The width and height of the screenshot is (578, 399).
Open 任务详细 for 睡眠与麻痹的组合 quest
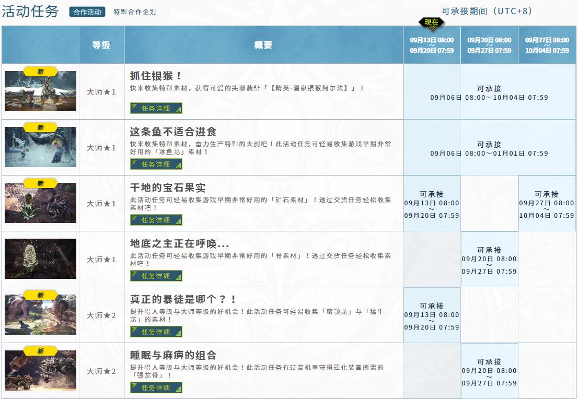[x=156, y=388]
